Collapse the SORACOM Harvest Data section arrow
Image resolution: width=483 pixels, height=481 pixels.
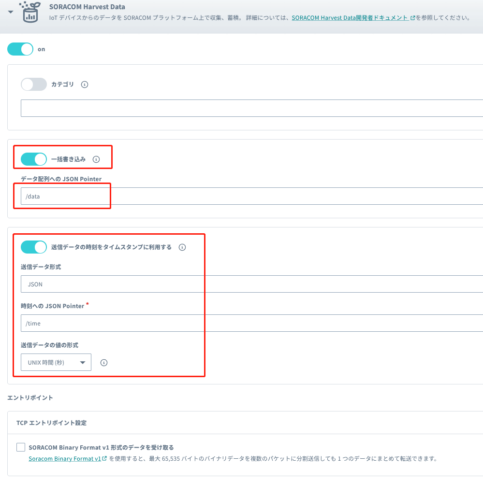pyautogui.click(x=11, y=12)
